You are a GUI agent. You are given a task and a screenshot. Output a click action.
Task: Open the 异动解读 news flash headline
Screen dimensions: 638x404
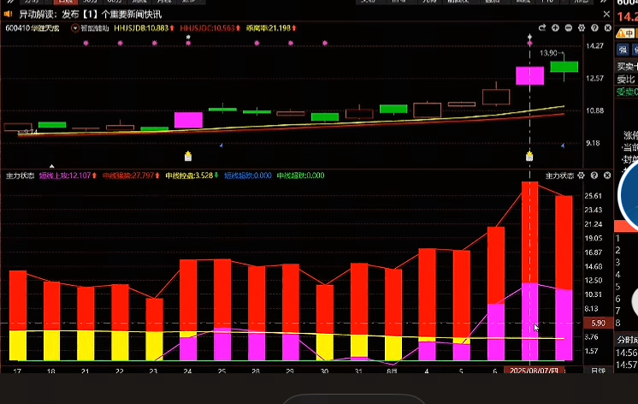pyautogui.click(x=91, y=15)
